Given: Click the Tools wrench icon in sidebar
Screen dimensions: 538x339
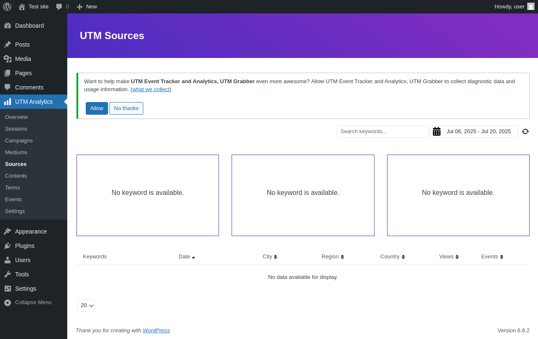Looking at the screenshot, I should click(8, 274).
